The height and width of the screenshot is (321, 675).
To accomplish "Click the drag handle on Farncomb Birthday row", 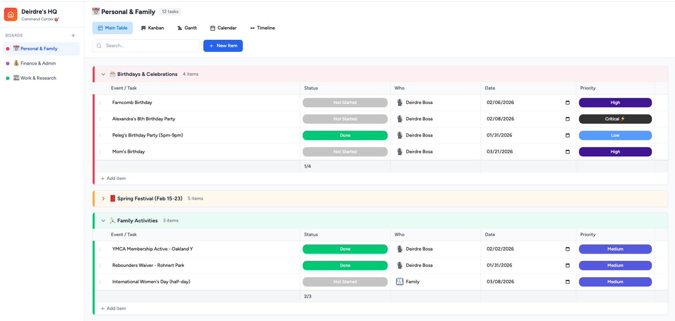I will tap(101, 103).
